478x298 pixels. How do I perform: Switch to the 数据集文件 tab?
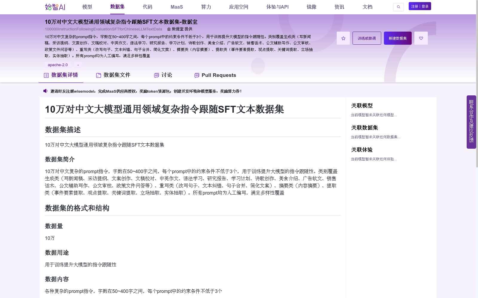(x=117, y=75)
